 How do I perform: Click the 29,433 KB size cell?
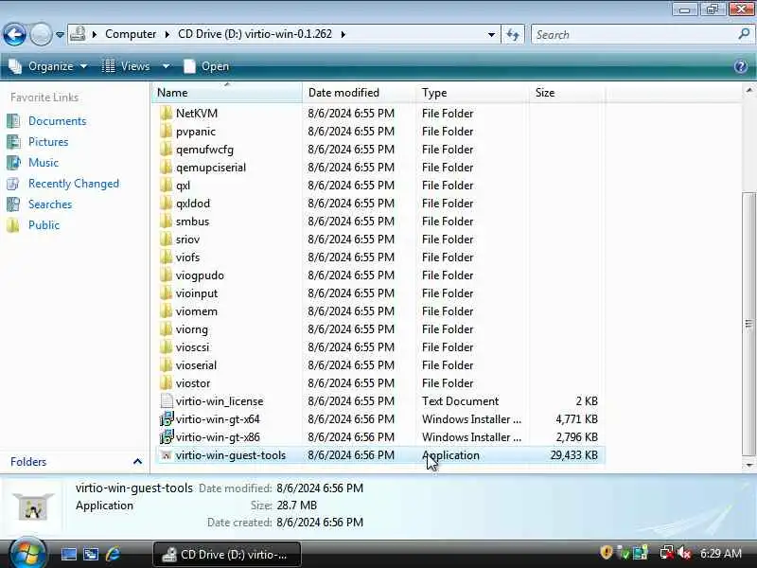pyautogui.click(x=574, y=455)
